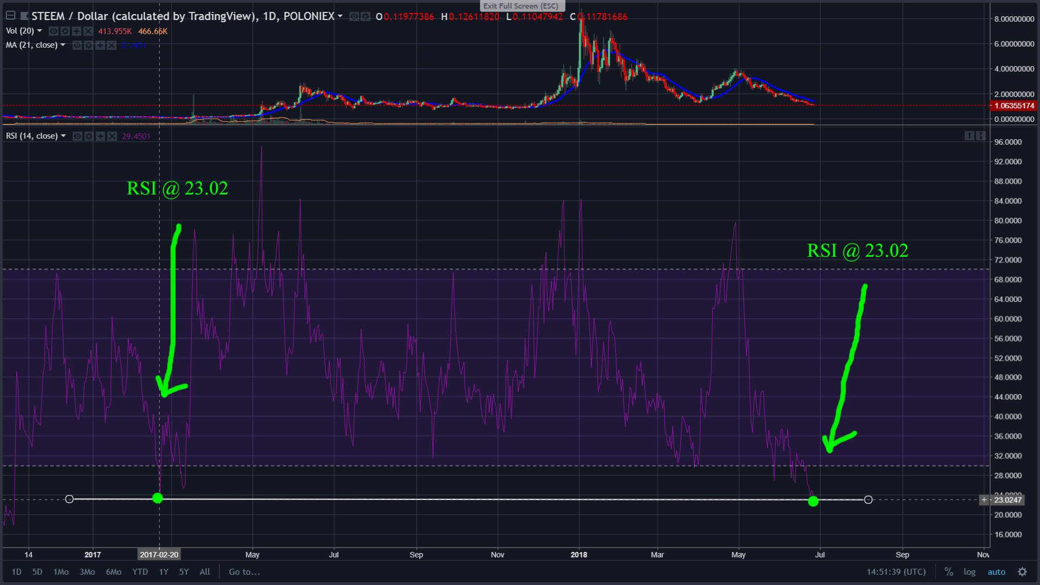The height and width of the screenshot is (585, 1040).
Task: Toggle visibility of Vol (20) indicator
Action: [x=54, y=31]
